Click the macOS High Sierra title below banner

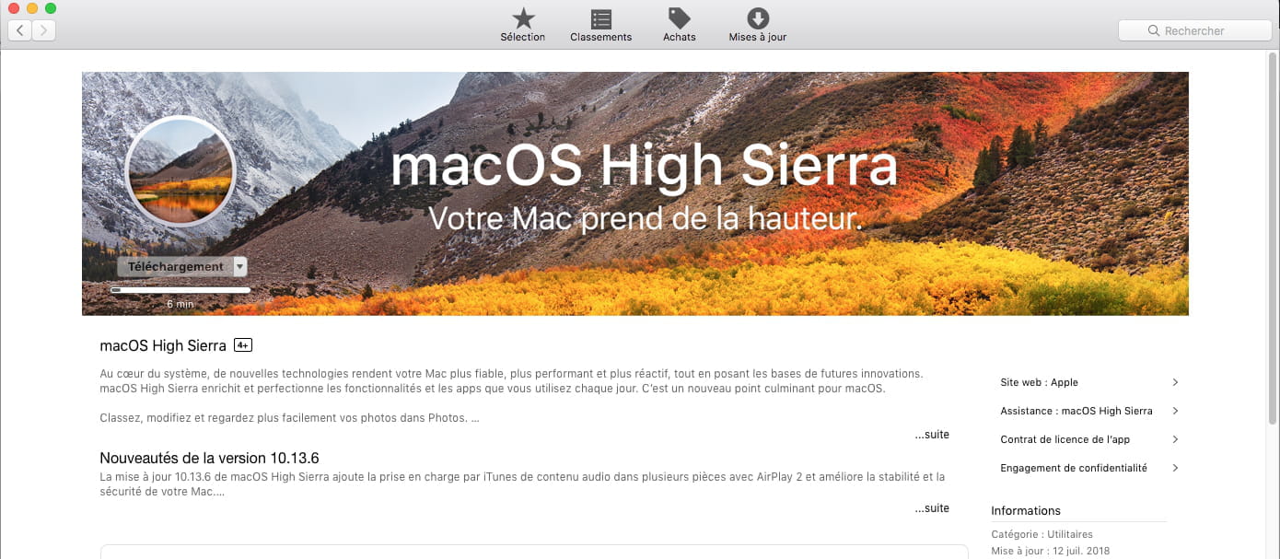(163, 346)
